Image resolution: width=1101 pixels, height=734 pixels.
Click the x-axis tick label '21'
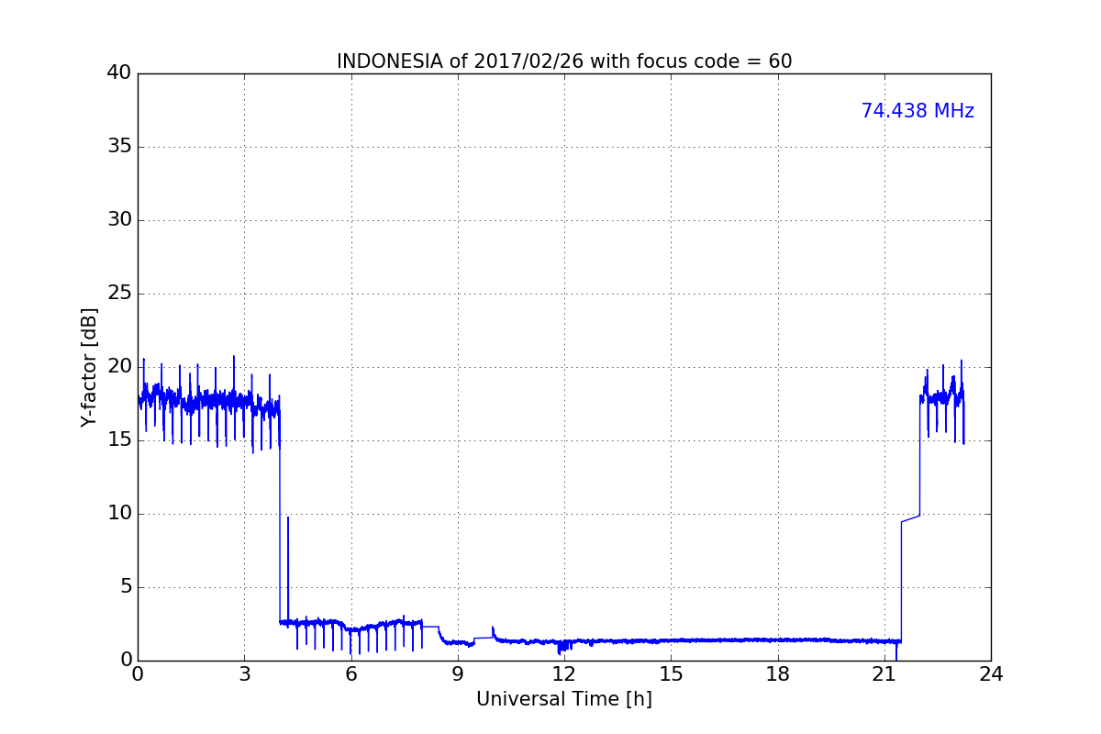(884, 674)
